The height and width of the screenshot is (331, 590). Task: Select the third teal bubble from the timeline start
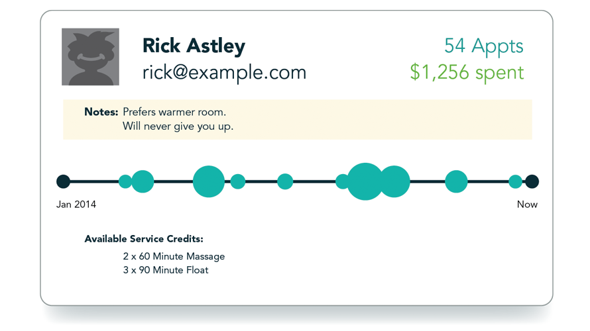pos(209,181)
